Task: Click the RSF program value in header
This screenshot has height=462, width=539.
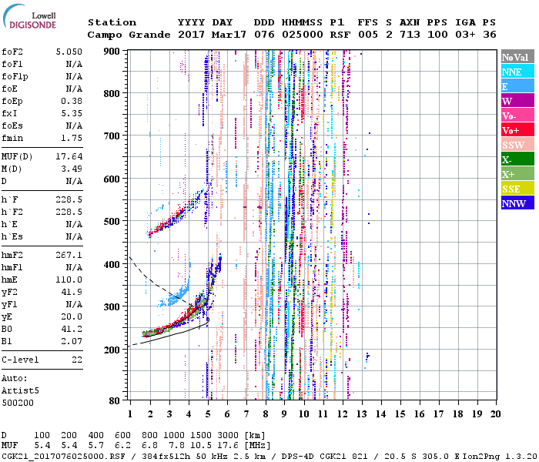Action: tap(340, 35)
